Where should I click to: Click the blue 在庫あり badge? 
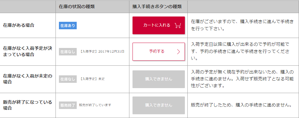click(68, 26)
